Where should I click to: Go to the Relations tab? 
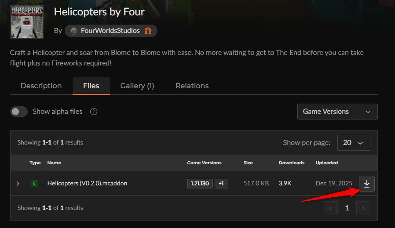192,86
